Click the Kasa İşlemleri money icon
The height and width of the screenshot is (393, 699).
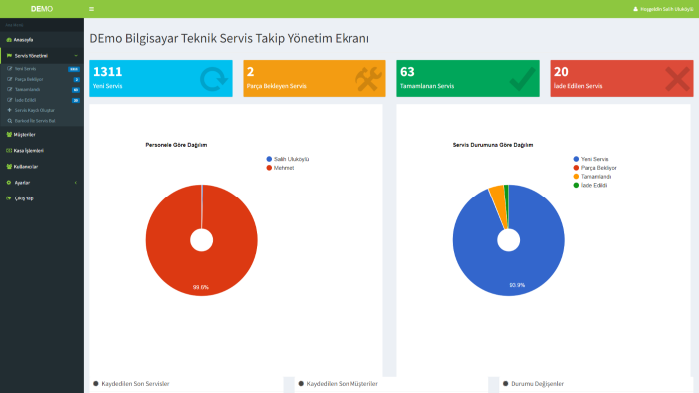click(9, 150)
